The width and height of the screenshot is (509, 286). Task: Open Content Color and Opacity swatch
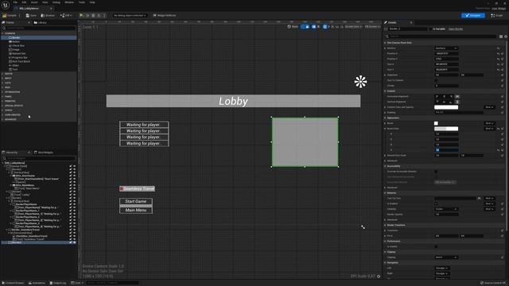pos(446,107)
